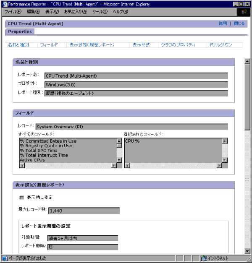
Task: Toggle the 表示時に指定 checkbox
Action: click(22, 198)
